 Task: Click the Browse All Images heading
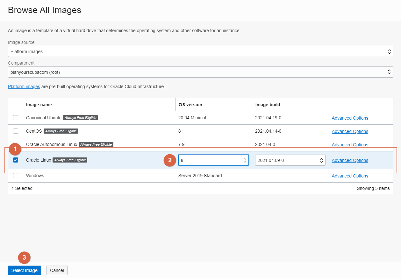[45, 10]
